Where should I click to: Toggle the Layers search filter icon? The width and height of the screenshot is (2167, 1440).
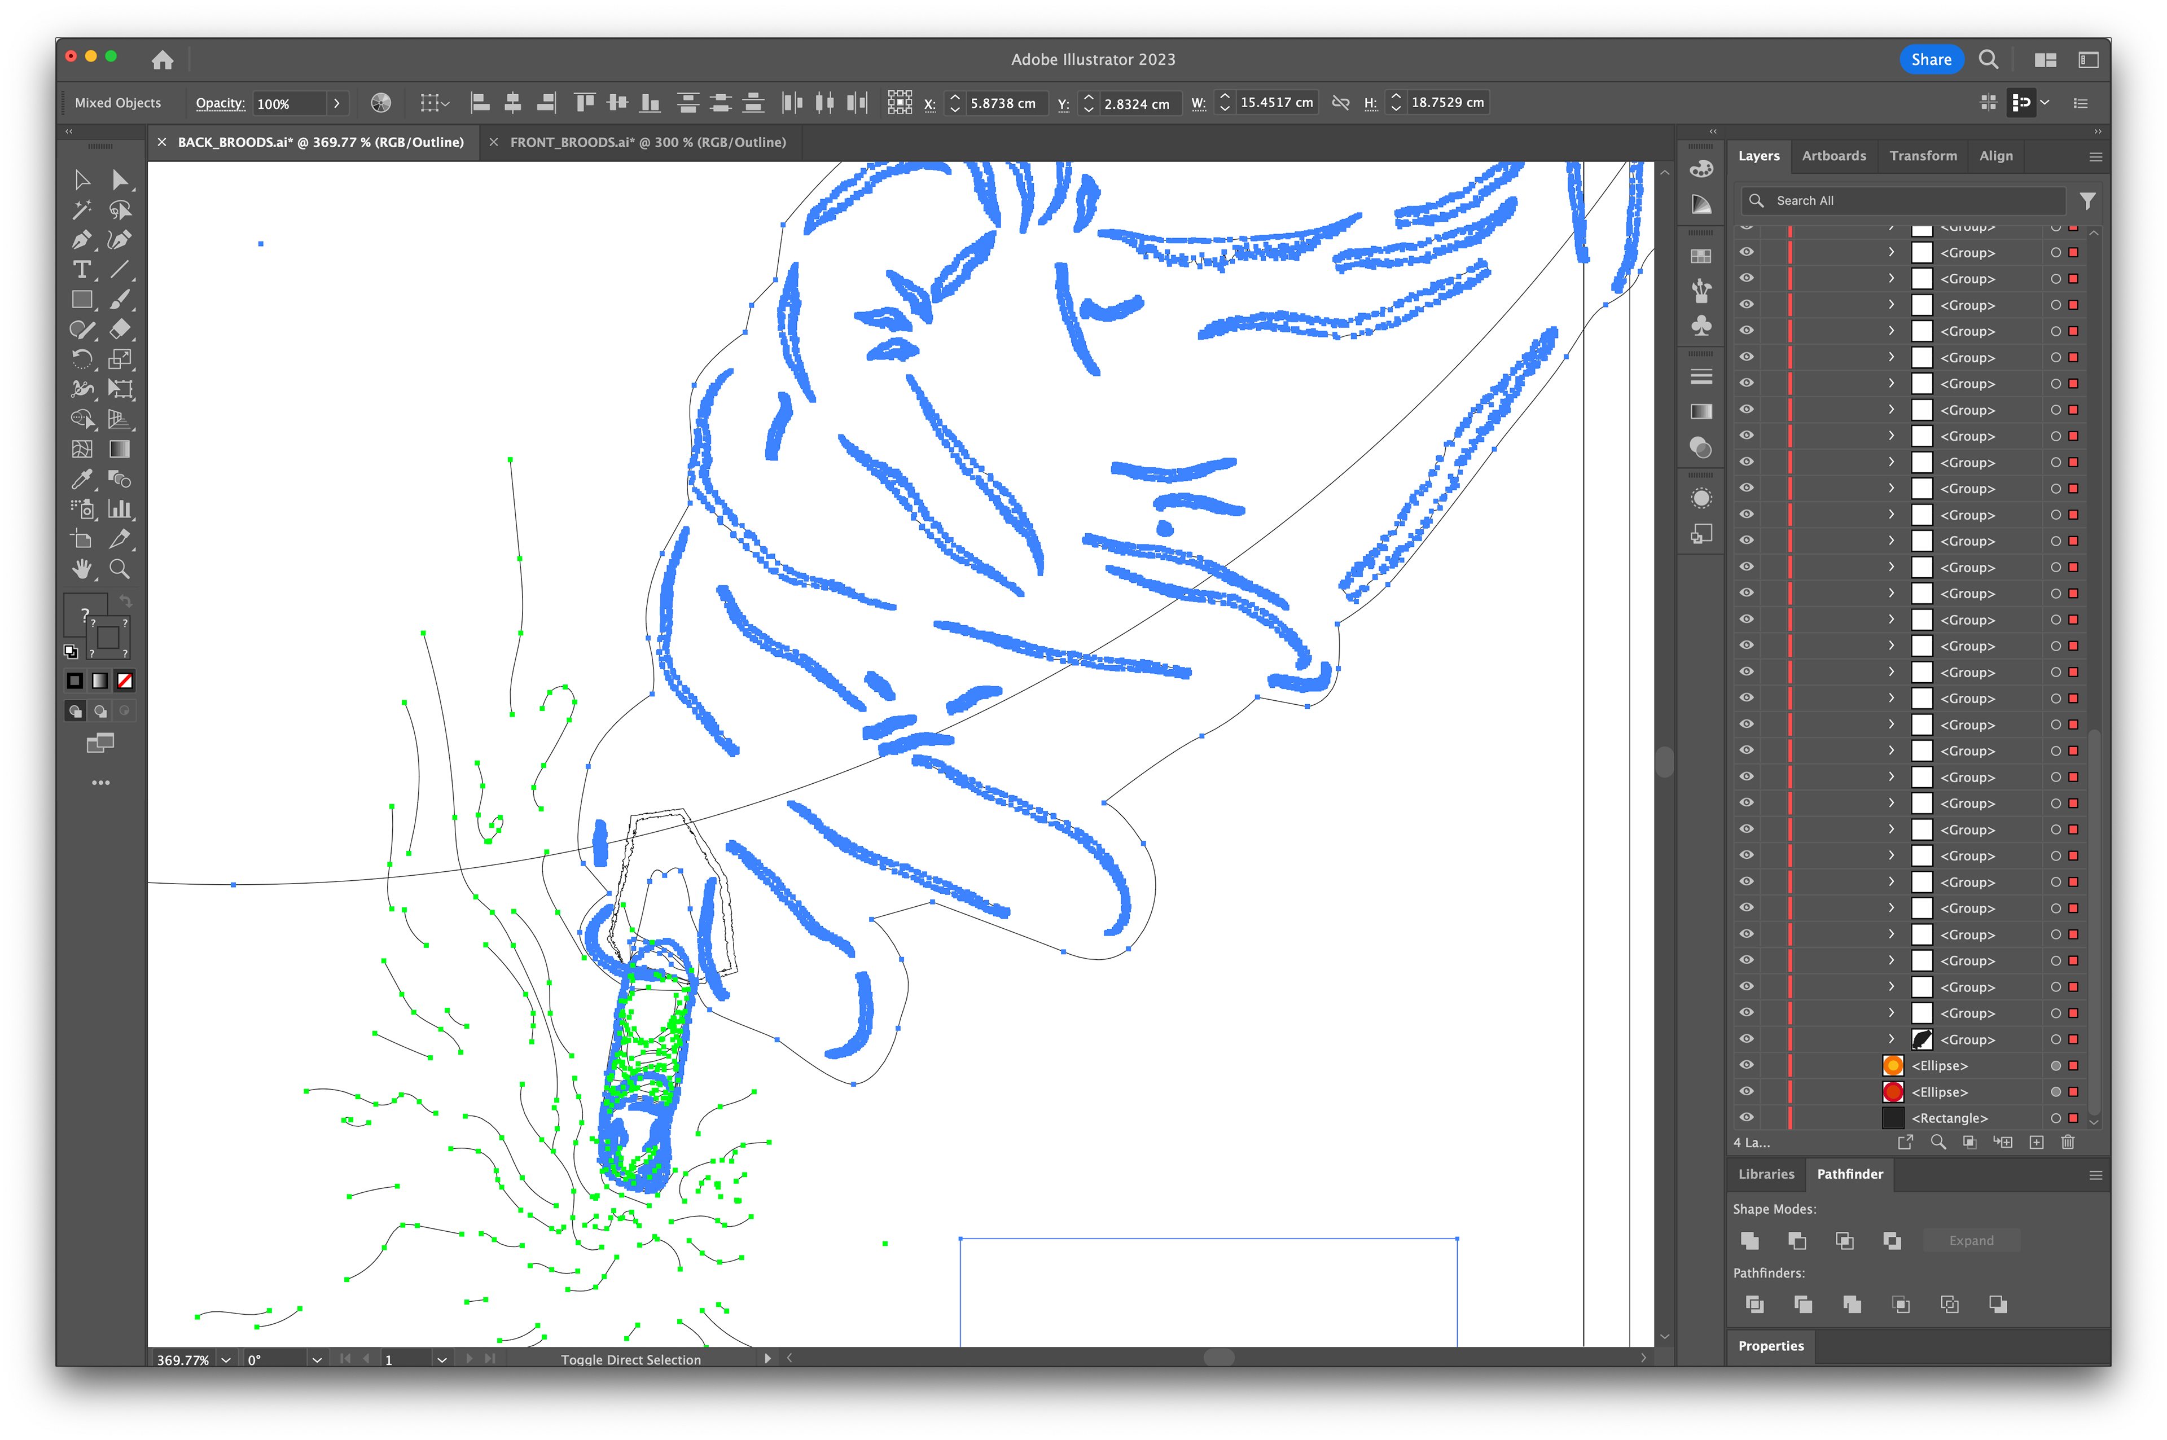tap(2087, 200)
